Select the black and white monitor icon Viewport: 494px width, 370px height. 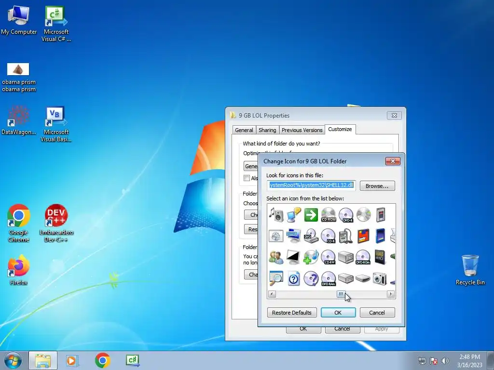tap(294, 257)
